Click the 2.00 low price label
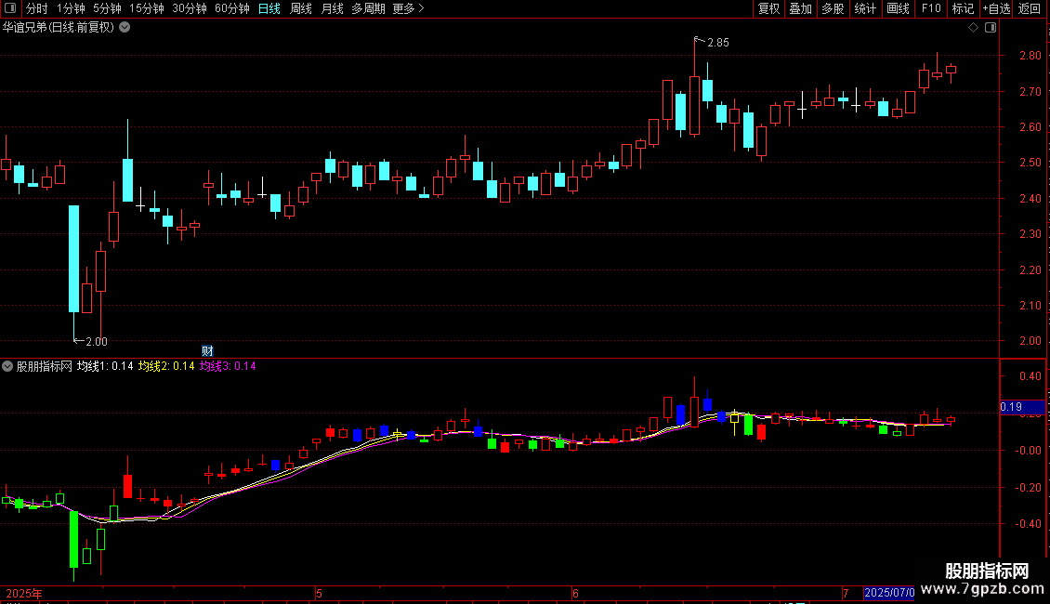1050x604 pixels. coord(97,342)
